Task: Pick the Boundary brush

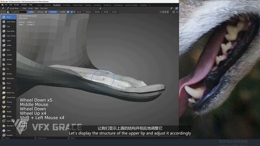Action: tap(9, 126)
